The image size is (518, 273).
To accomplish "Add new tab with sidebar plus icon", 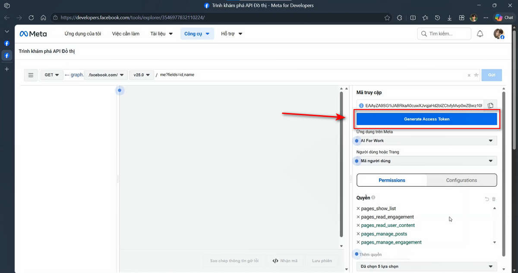I will point(6,69).
